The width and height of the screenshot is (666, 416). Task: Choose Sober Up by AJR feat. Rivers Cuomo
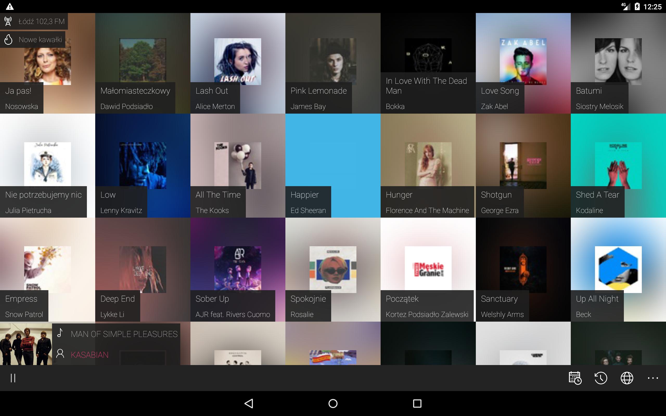238,270
